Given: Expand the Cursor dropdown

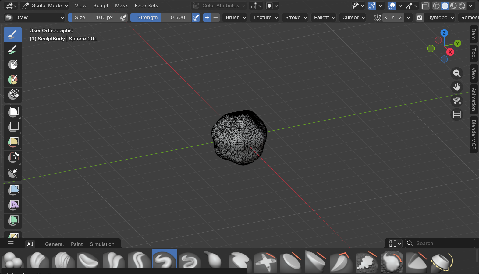Looking at the screenshot, I should coord(353,18).
